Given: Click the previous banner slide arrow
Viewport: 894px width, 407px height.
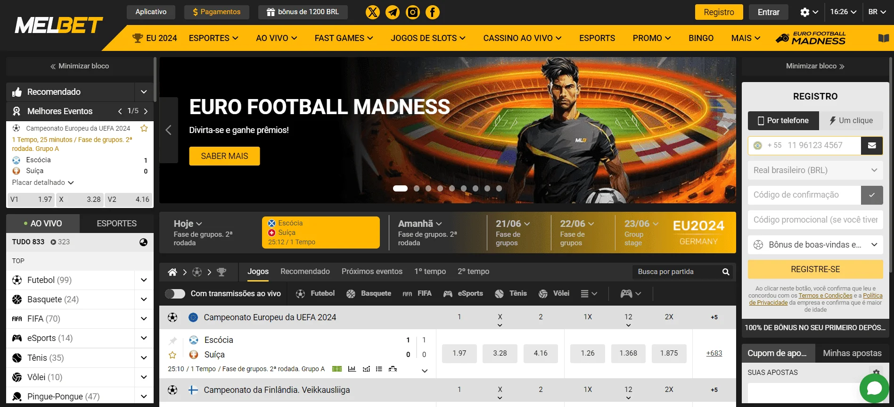Looking at the screenshot, I should pyautogui.click(x=168, y=130).
